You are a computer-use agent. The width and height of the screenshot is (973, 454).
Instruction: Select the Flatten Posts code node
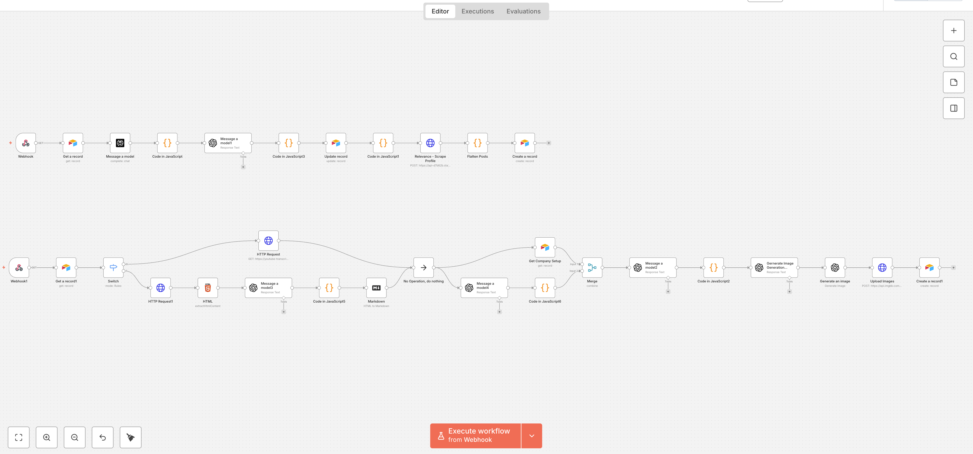click(477, 143)
